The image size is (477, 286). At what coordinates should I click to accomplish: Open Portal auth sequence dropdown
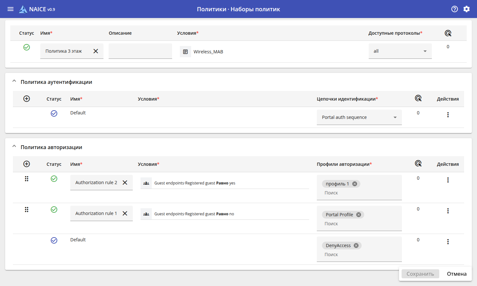(359, 117)
